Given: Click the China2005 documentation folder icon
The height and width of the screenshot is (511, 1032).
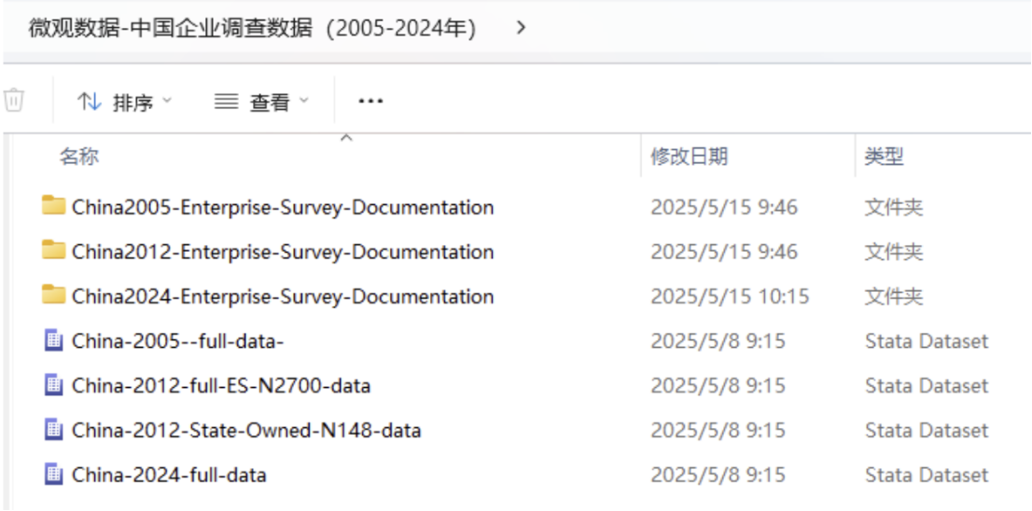Looking at the screenshot, I should click(x=54, y=206).
